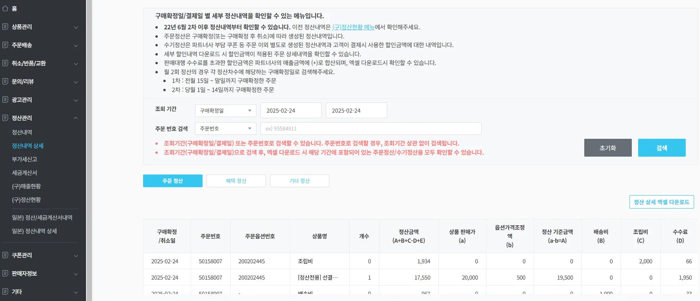
Task: Click the 구매확정/취소일 column header
Action: click(x=167, y=236)
